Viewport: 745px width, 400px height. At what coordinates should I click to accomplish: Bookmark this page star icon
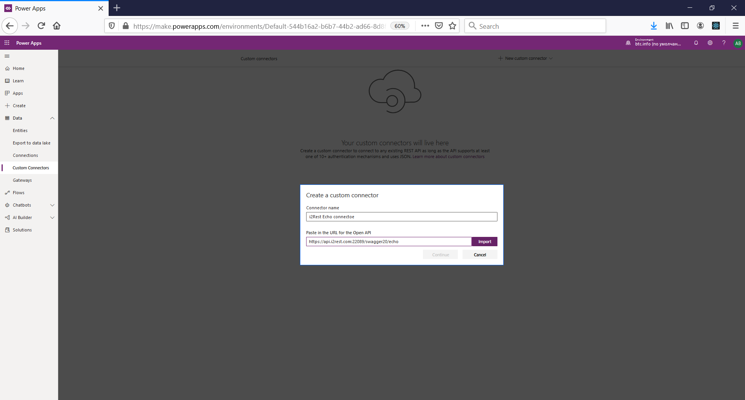point(452,26)
